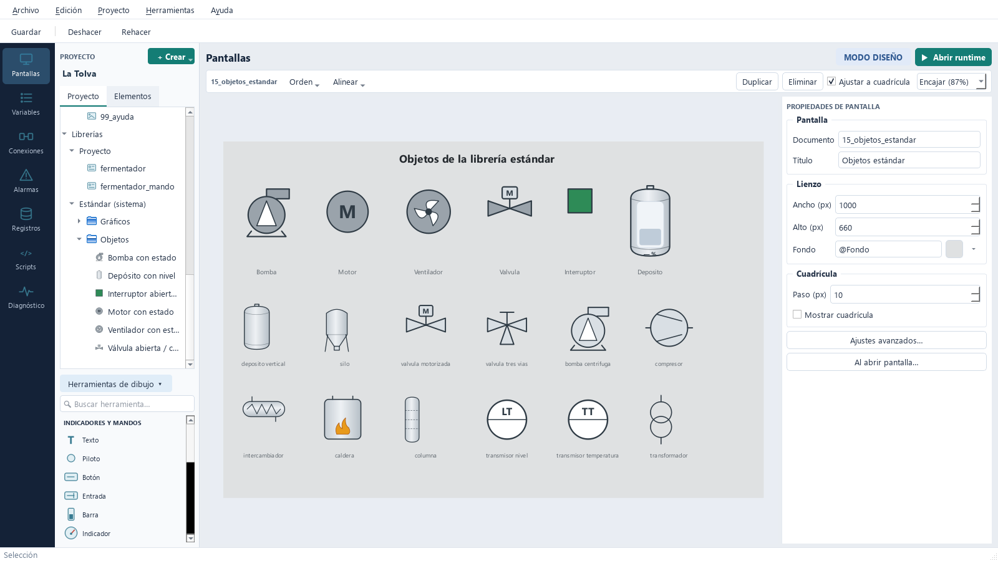Viewport: 998px width, 561px height.
Task: Switch to the Proyecto tab
Action: [x=83, y=97]
